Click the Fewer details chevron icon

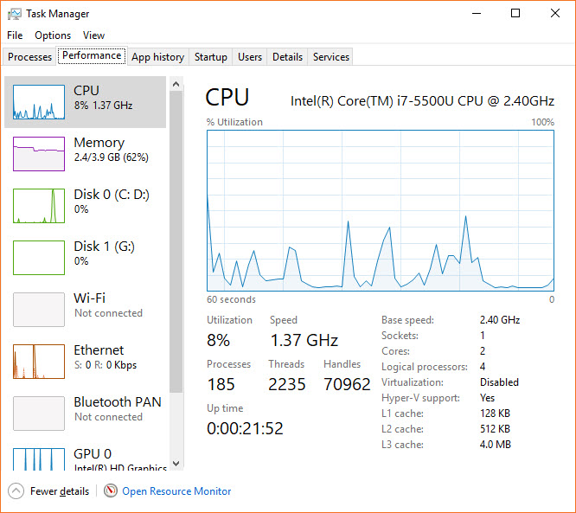coord(16,491)
